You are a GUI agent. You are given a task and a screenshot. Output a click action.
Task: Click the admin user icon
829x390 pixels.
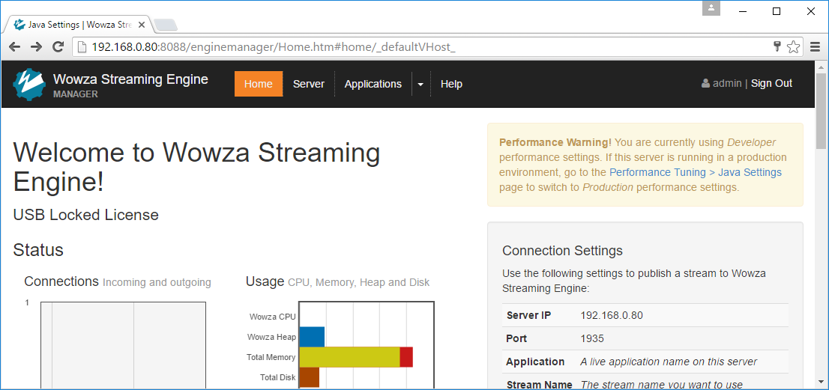point(705,83)
